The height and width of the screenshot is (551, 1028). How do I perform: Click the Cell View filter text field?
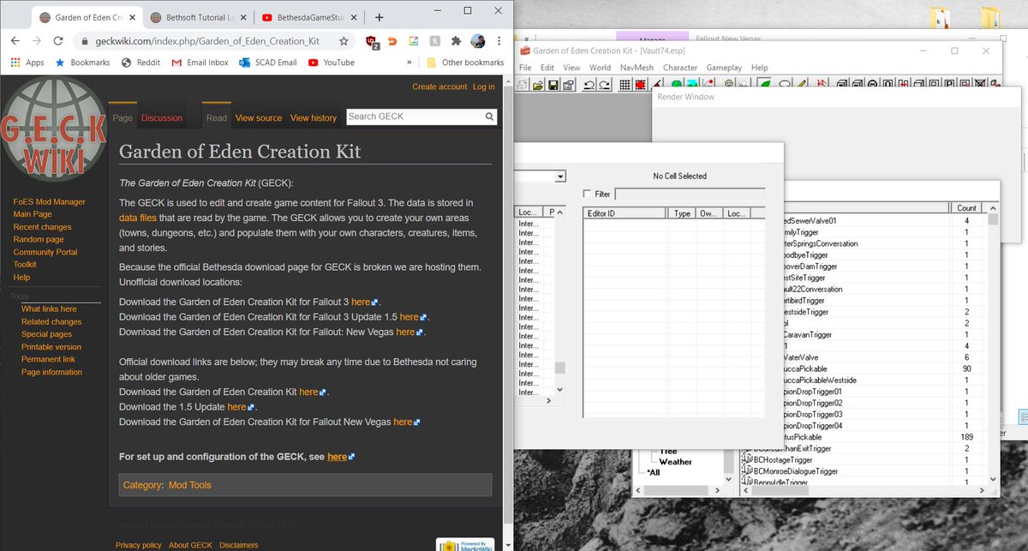point(690,194)
